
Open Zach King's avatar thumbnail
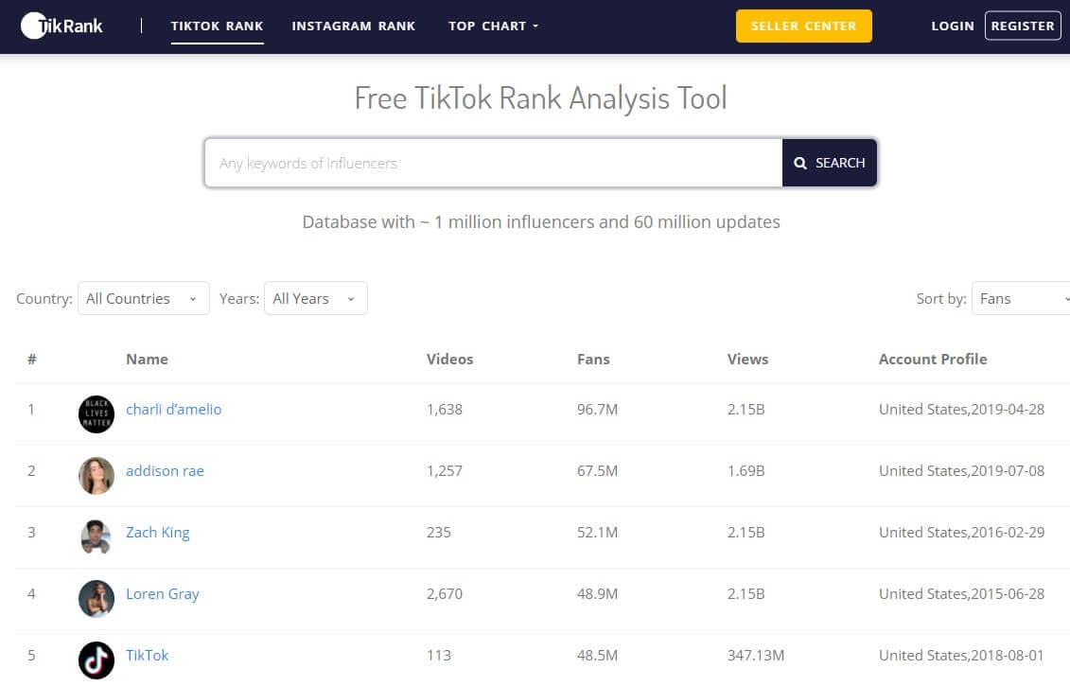pos(96,536)
